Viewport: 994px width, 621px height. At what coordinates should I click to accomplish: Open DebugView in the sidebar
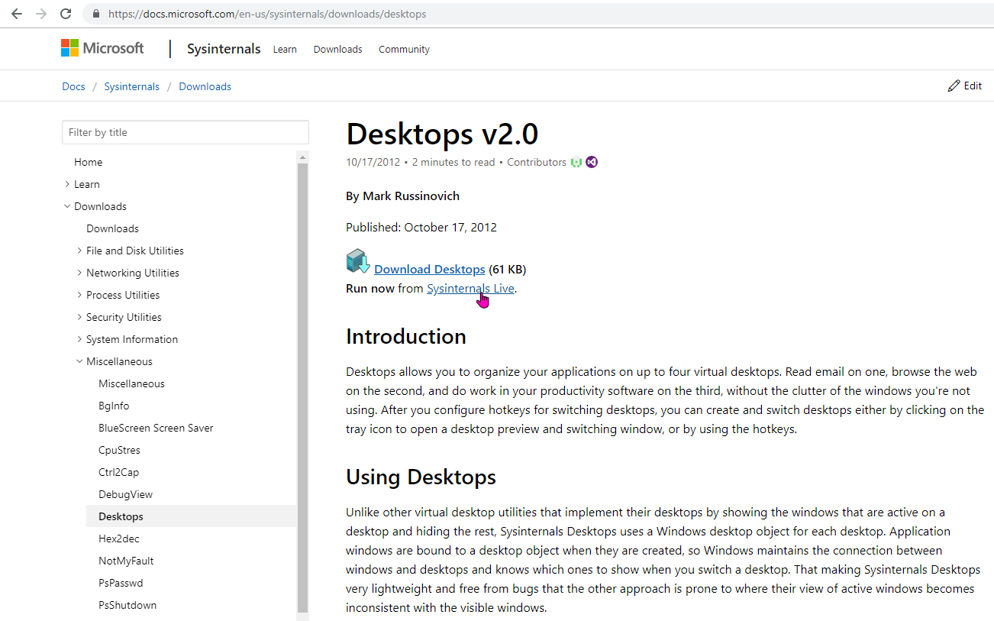tap(126, 494)
